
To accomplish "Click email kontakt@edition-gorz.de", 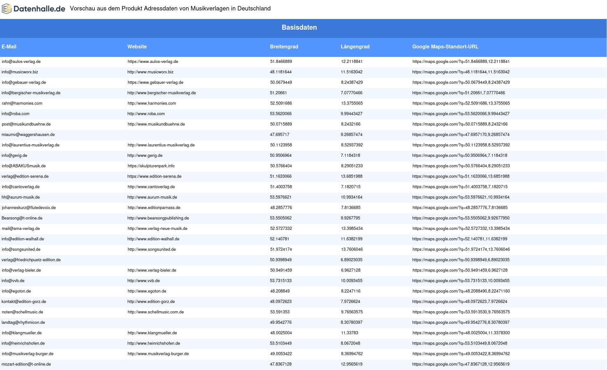I will [x=24, y=302].
